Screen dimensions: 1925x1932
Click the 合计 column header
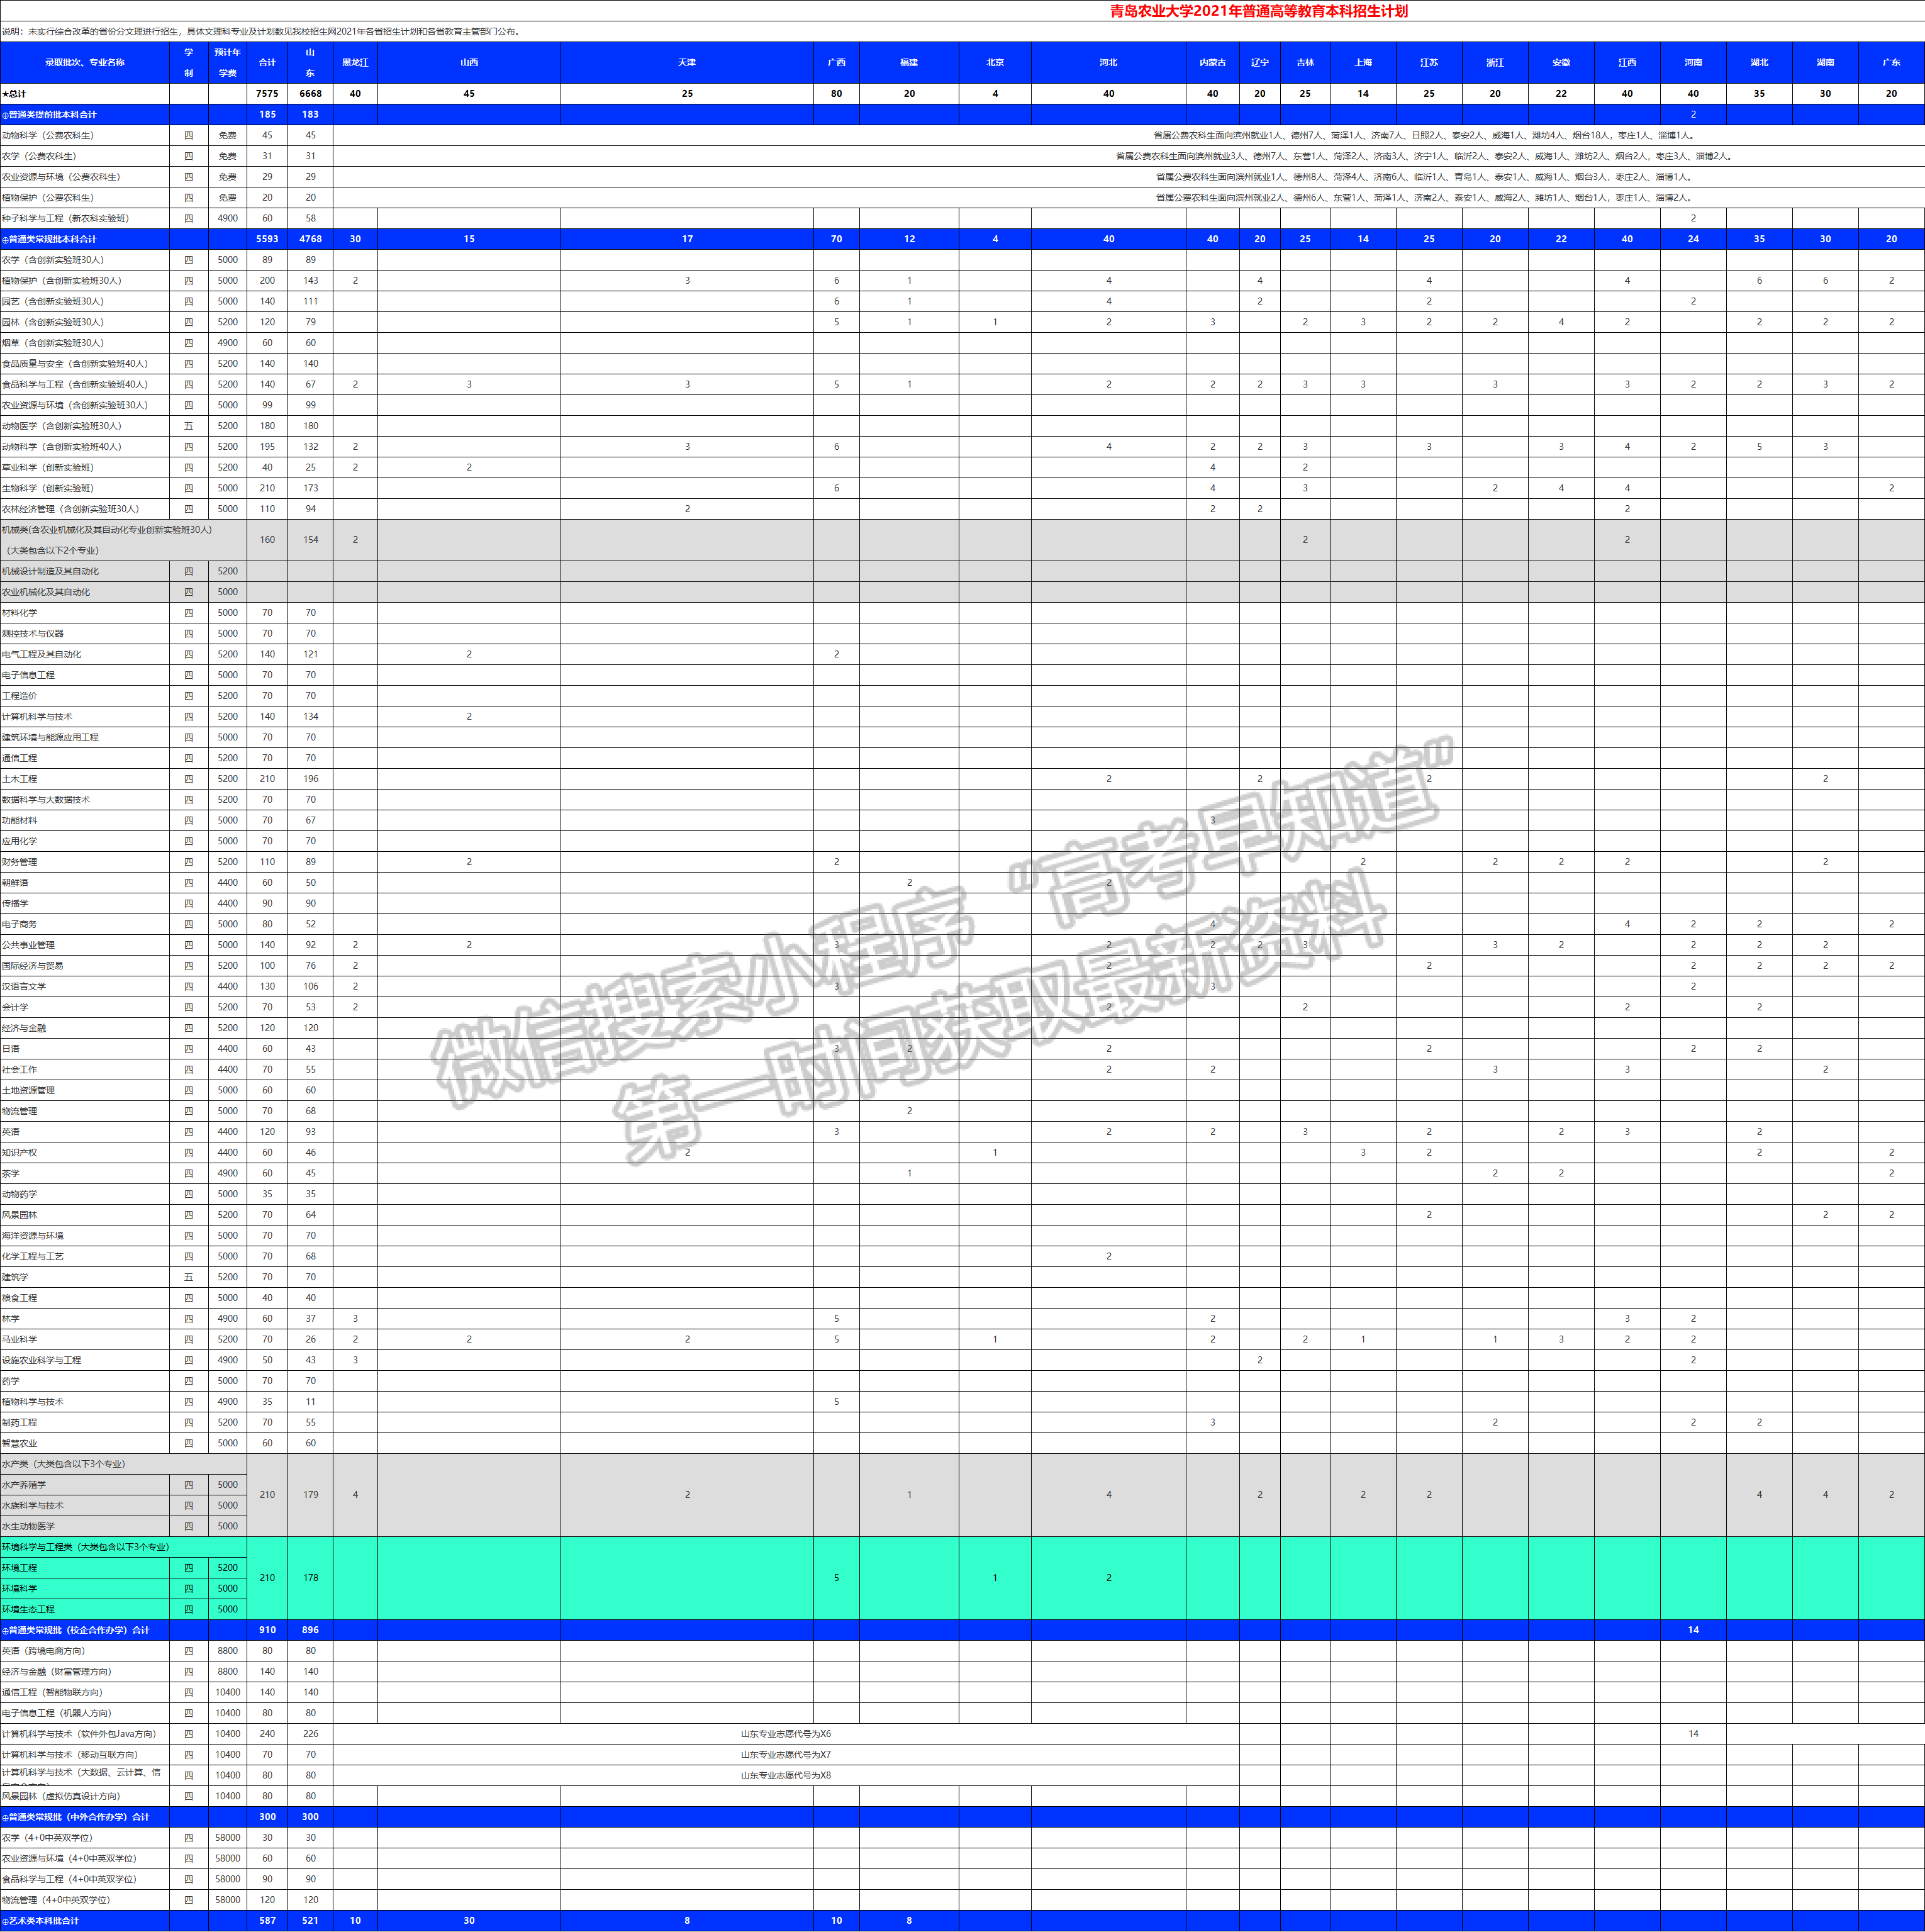pos(267,62)
